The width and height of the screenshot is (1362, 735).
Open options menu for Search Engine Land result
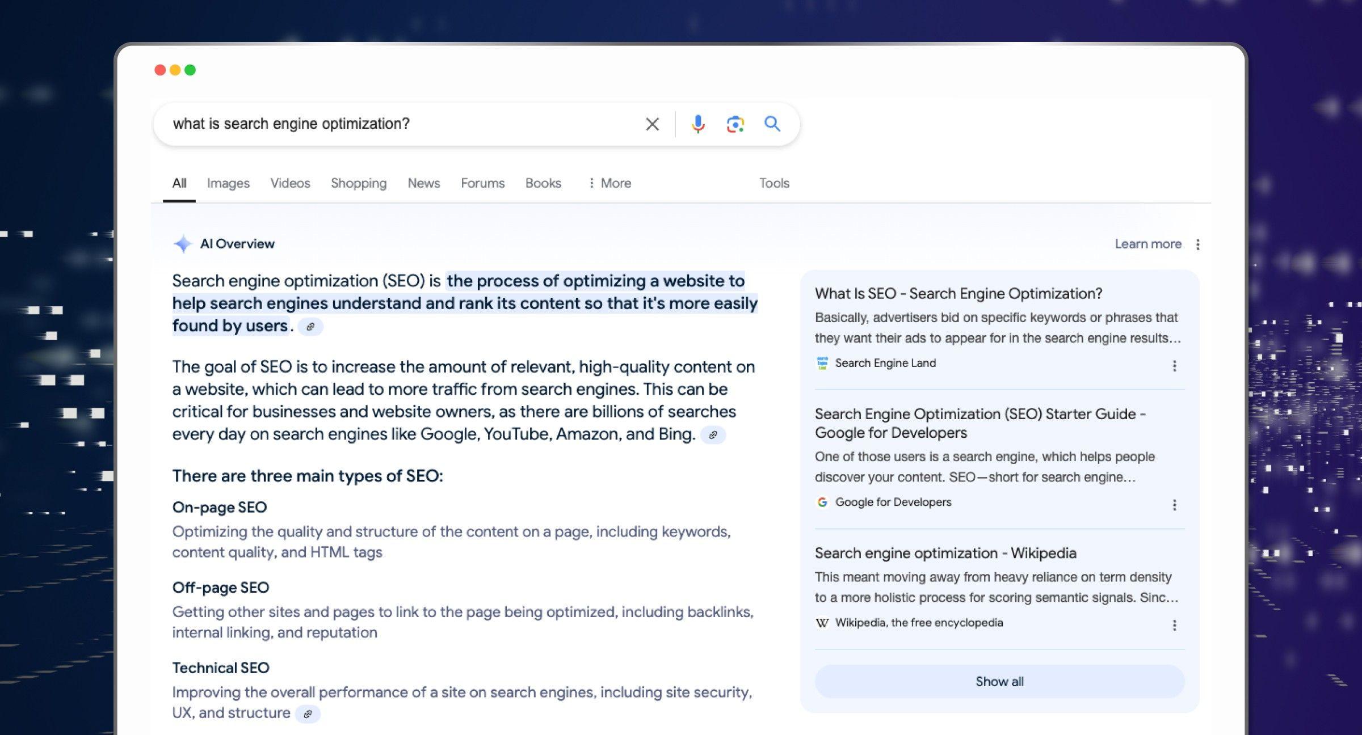[1174, 366]
